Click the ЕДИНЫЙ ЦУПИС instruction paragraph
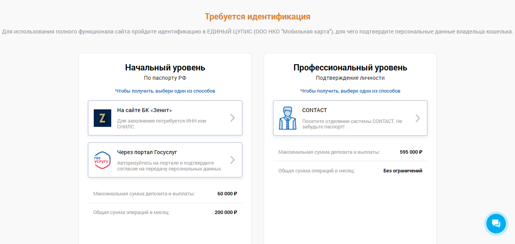The width and height of the screenshot is (515, 244). pyautogui.click(x=257, y=32)
